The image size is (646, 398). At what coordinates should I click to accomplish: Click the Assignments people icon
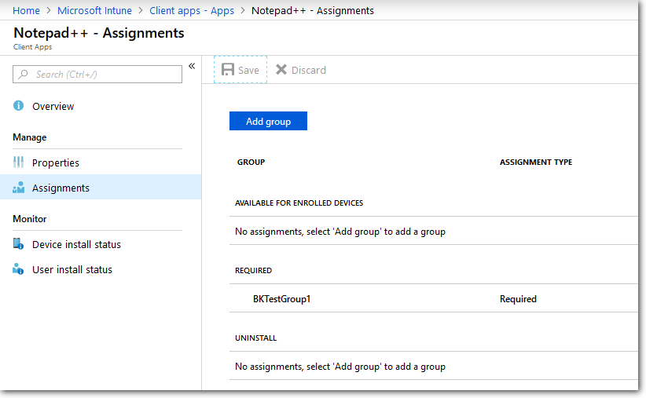(x=19, y=188)
